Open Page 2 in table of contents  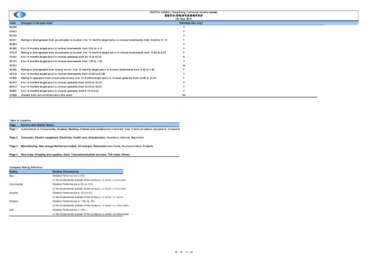14,137
